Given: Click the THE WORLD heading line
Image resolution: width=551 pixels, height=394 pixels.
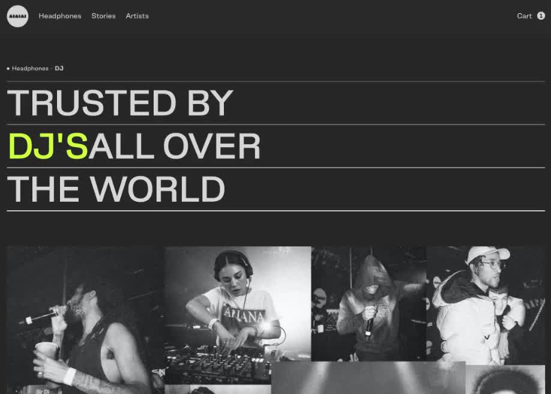Looking at the screenshot, I should pyautogui.click(x=116, y=189).
